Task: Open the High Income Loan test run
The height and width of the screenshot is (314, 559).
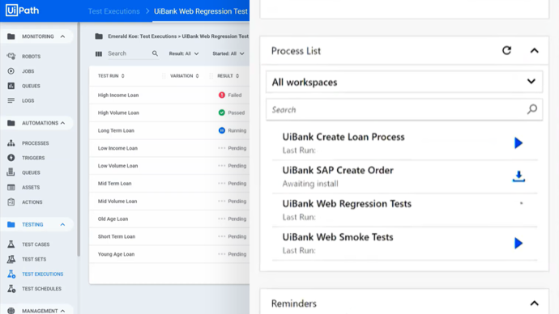Action: [118, 95]
